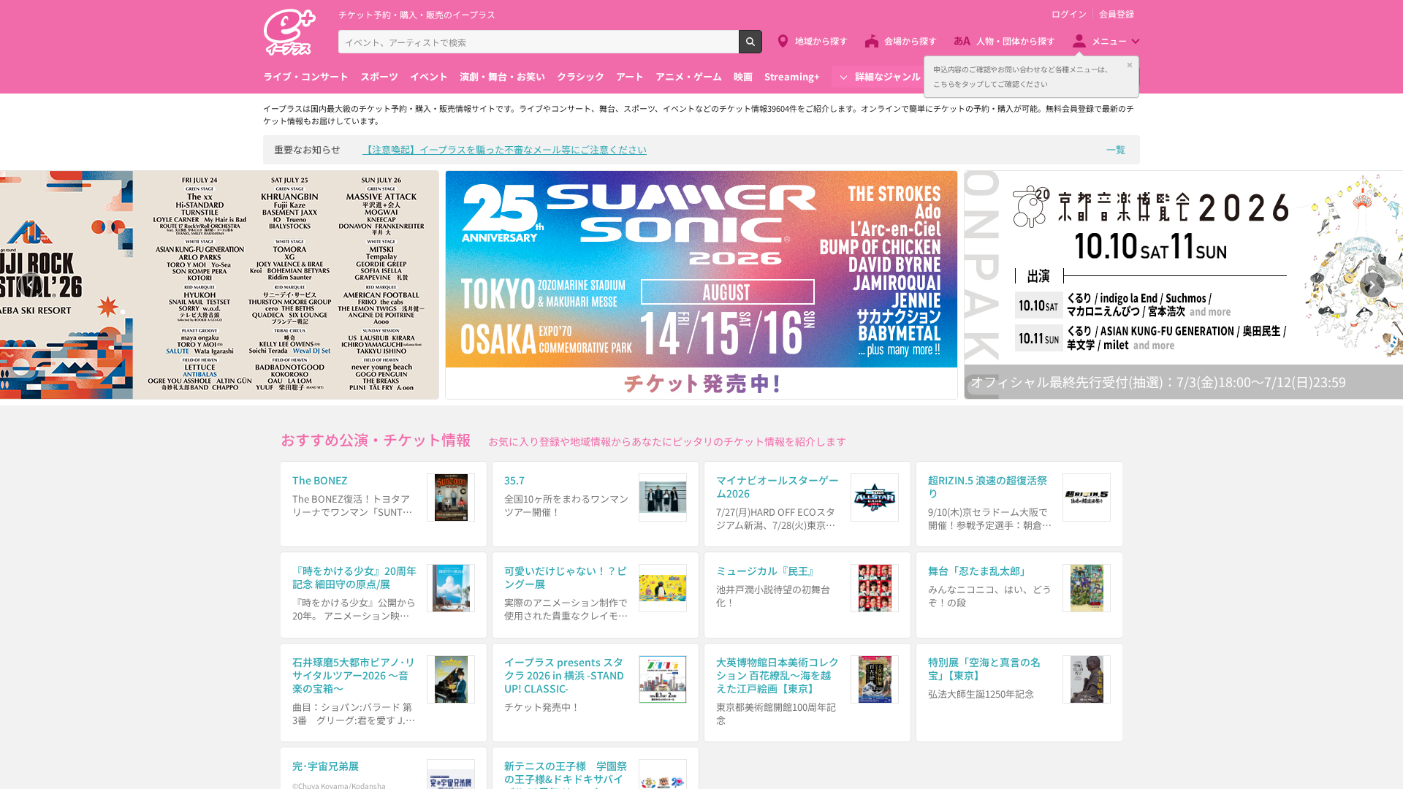
Task: Click 時をかける少女 poster thumbnail
Action: tap(451, 588)
